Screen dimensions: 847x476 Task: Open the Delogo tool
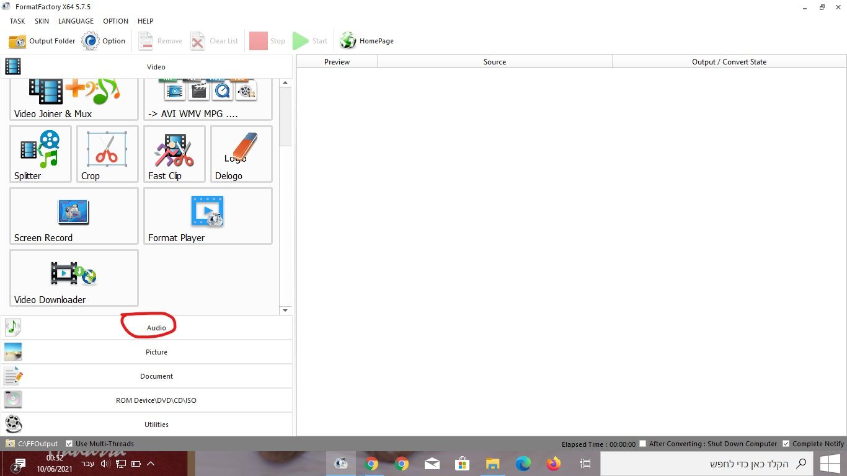pos(241,154)
